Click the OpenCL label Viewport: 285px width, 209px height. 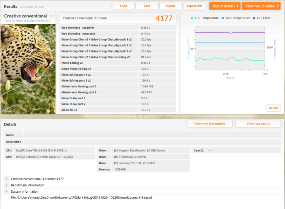pos(198,150)
